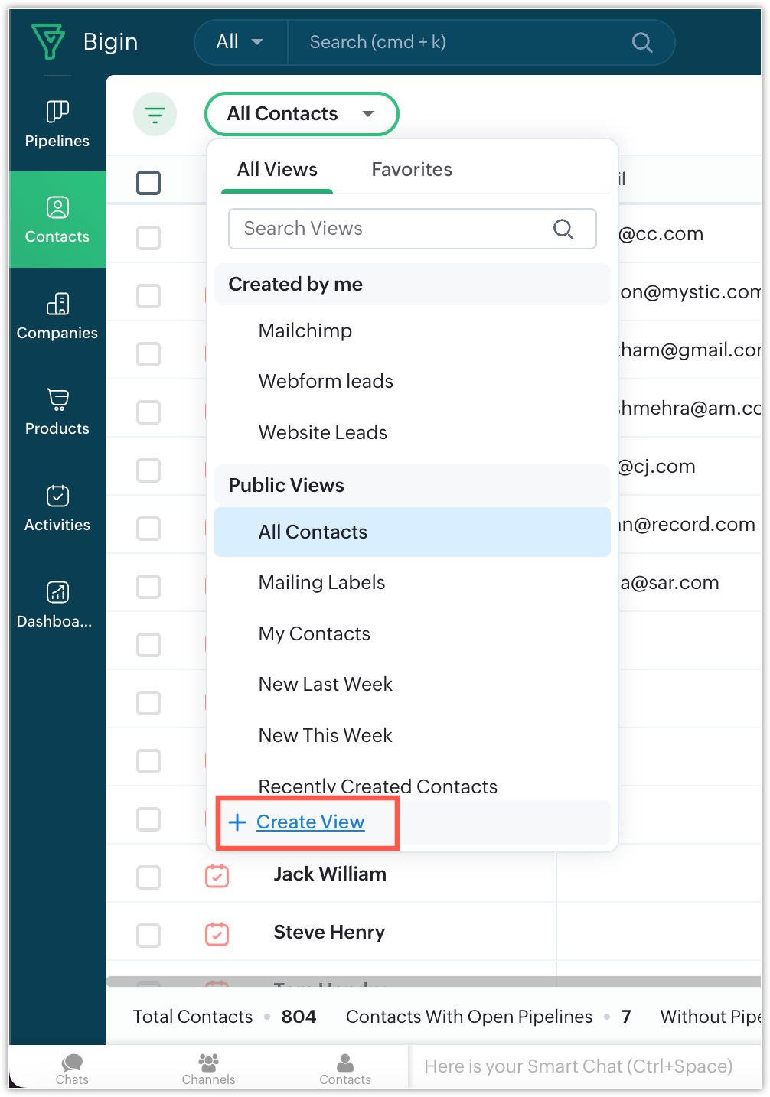Viewport: 770px width, 1097px height.
Task: Open the Steve Henry contact
Action: pyautogui.click(x=329, y=933)
